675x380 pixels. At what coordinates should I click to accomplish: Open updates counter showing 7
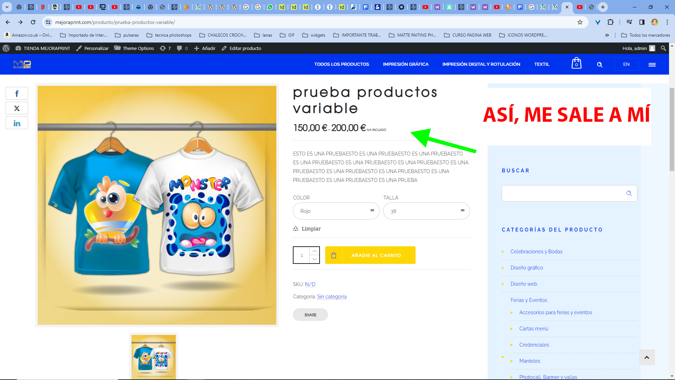click(165, 48)
